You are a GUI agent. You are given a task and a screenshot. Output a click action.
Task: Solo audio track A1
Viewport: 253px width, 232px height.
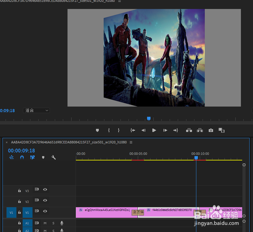[x=53, y=223]
